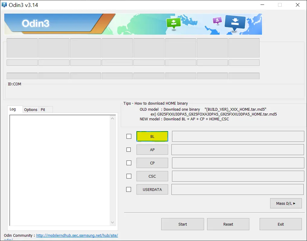The image size is (307, 241).
Task: Click the CSC file button
Action: click(x=152, y=176)
